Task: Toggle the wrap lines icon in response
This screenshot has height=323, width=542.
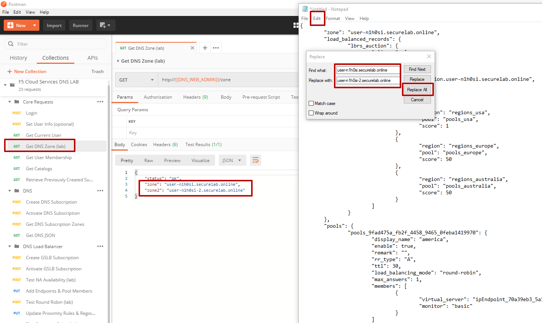Action: 256,160
